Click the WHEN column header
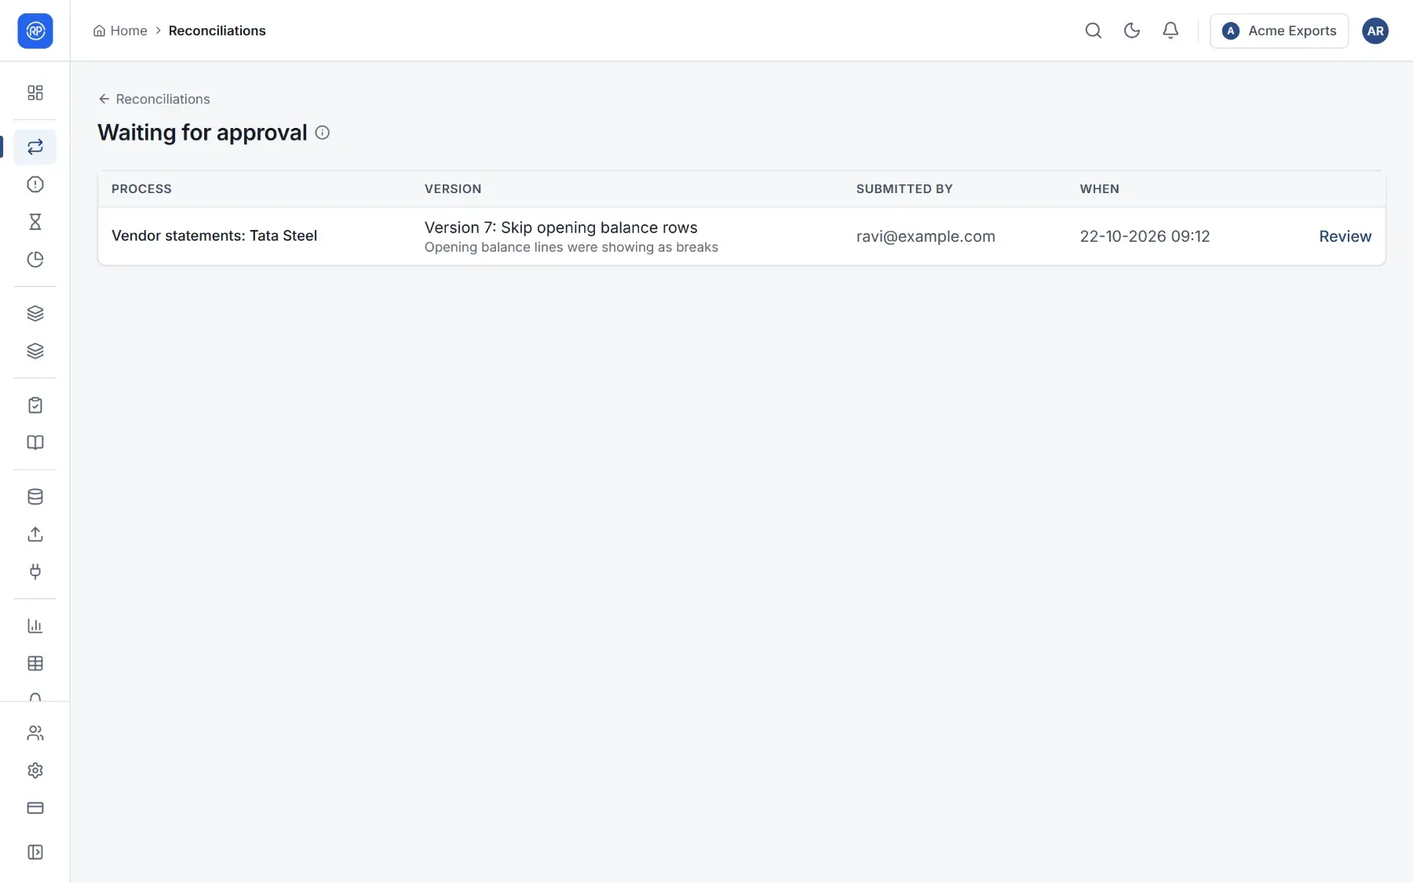The height and width of the screenshot is (883, 1413). [x=1099, y=189]
